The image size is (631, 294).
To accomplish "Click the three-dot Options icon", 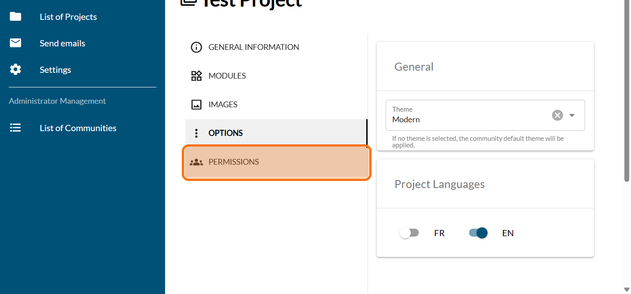I will (196, 133).
